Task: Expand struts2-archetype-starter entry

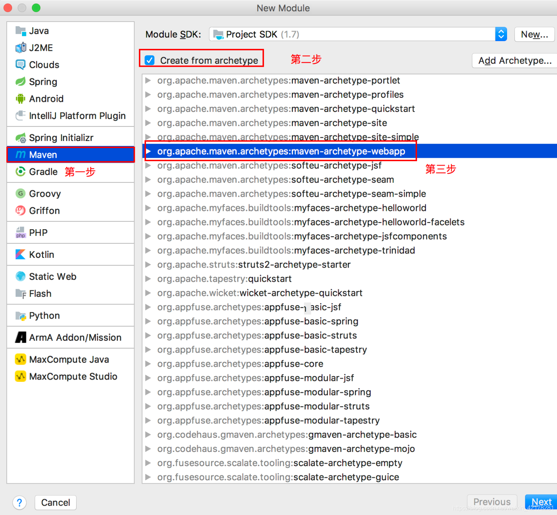Action: [x=148, y=265]
